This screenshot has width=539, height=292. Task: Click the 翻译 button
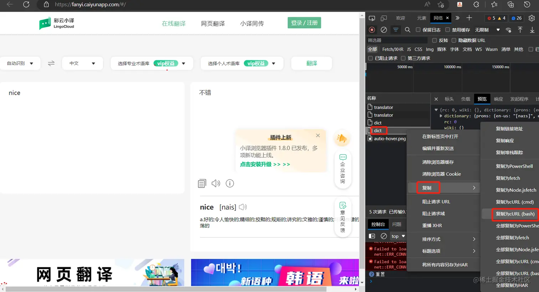[x=312, y=63]
